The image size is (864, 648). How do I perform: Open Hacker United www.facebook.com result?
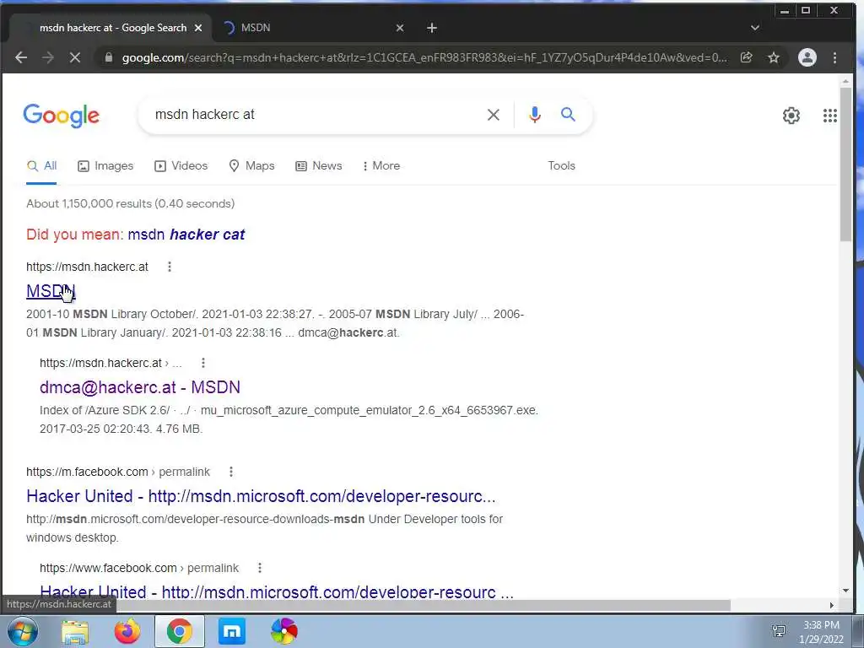[277, 591]
